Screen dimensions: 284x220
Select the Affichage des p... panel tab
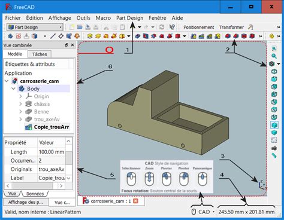point(26,202)
